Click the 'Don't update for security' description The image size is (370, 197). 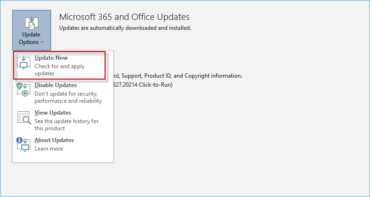(68, 98)
